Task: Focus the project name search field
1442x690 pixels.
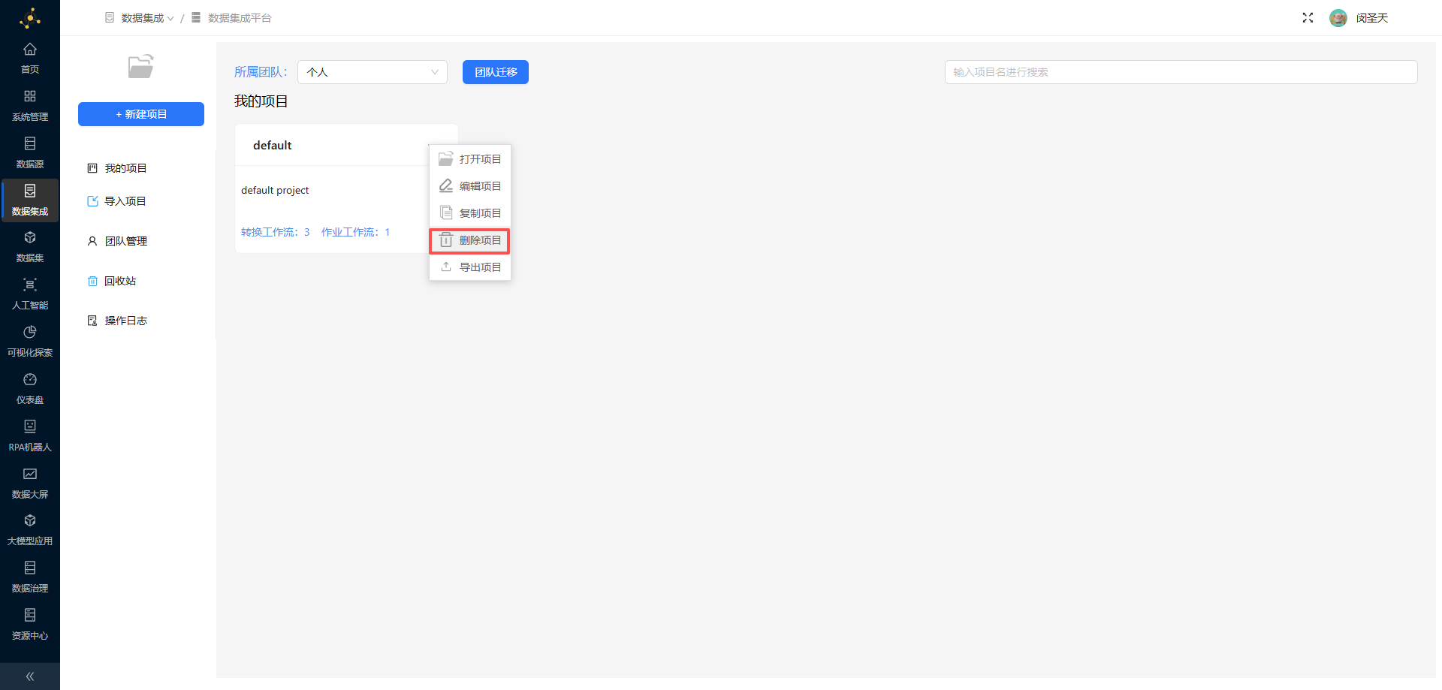Action: tap(1181, 72)
